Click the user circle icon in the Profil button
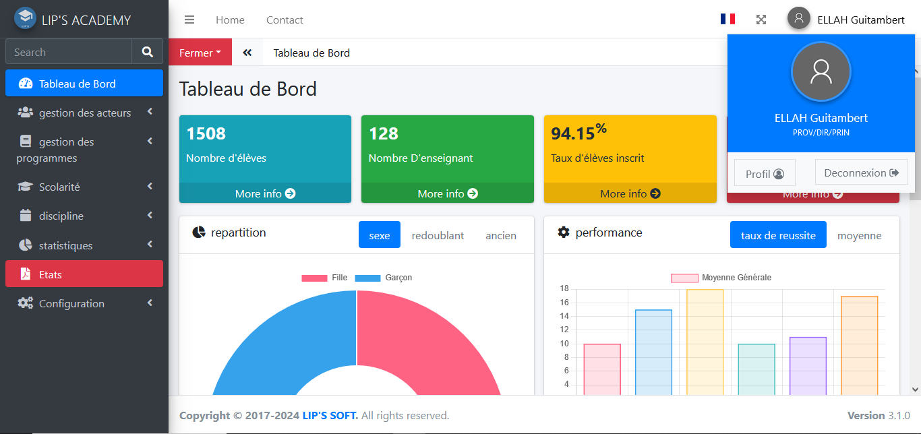 (779, 174)
